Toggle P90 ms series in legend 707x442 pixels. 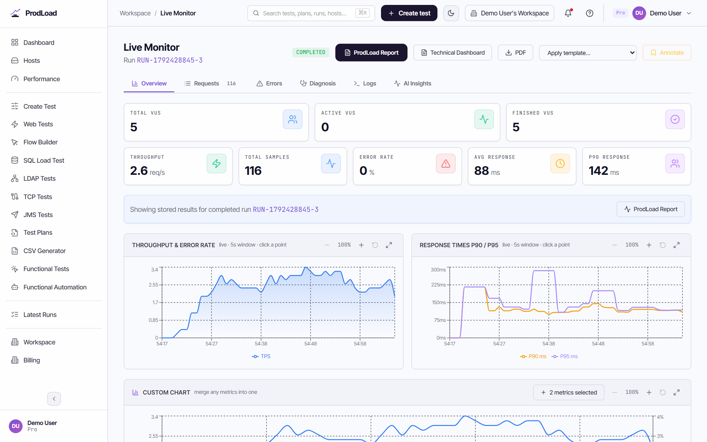pyautogui.click(x=533, y=356)
